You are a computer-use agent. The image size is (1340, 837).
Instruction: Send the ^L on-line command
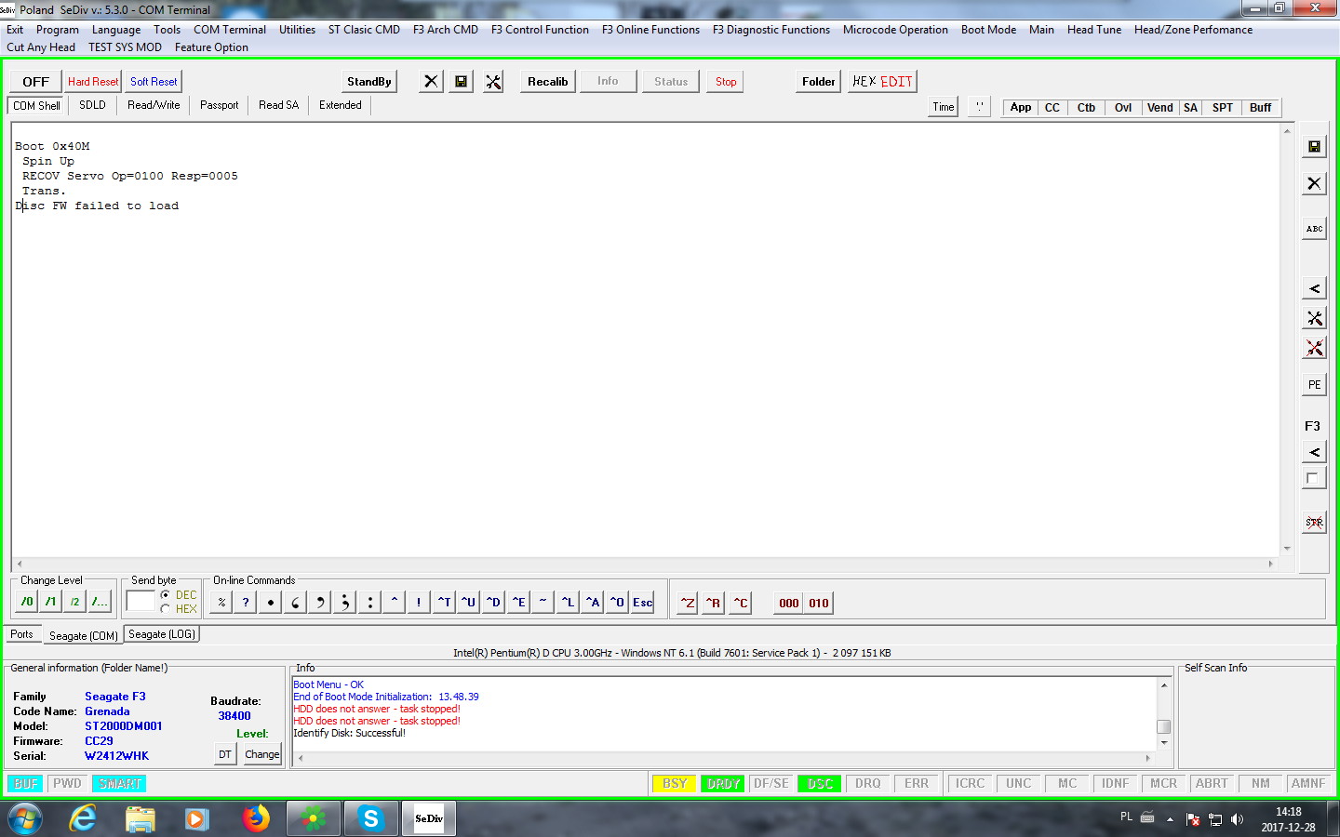coord(568,603)
